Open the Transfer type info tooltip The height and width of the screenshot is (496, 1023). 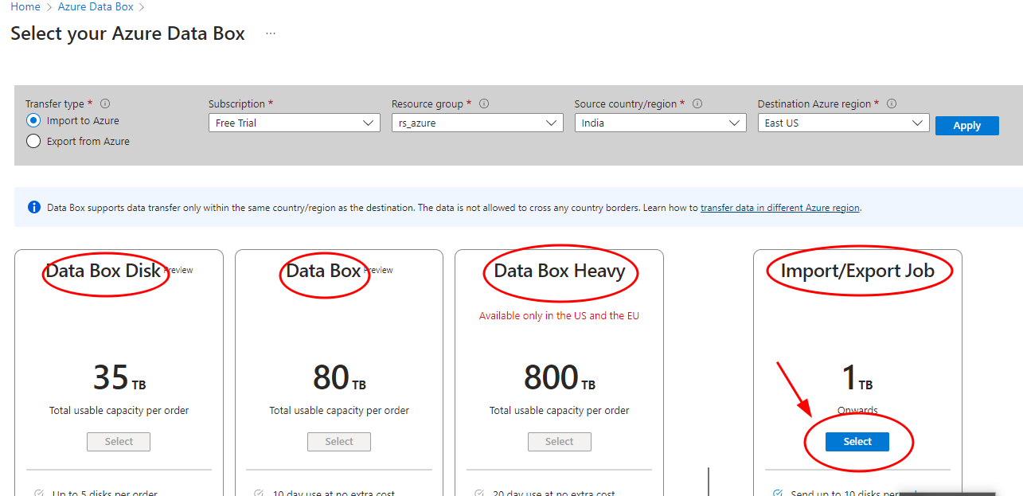coord(104,103)
